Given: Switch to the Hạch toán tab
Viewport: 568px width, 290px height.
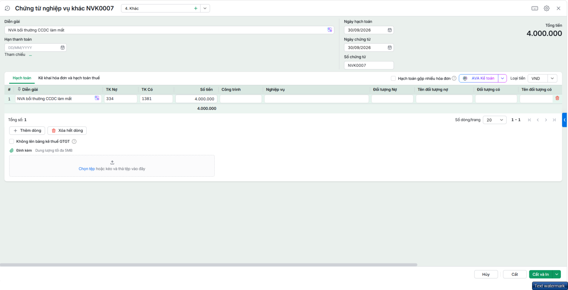Looking at the screenshot, I should pos(22,78).
